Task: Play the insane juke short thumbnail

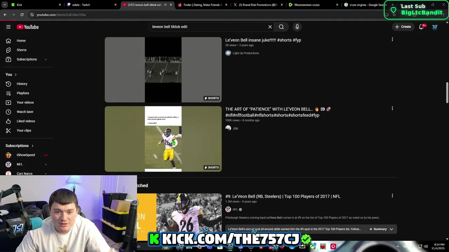Action: tap(163, 70)
